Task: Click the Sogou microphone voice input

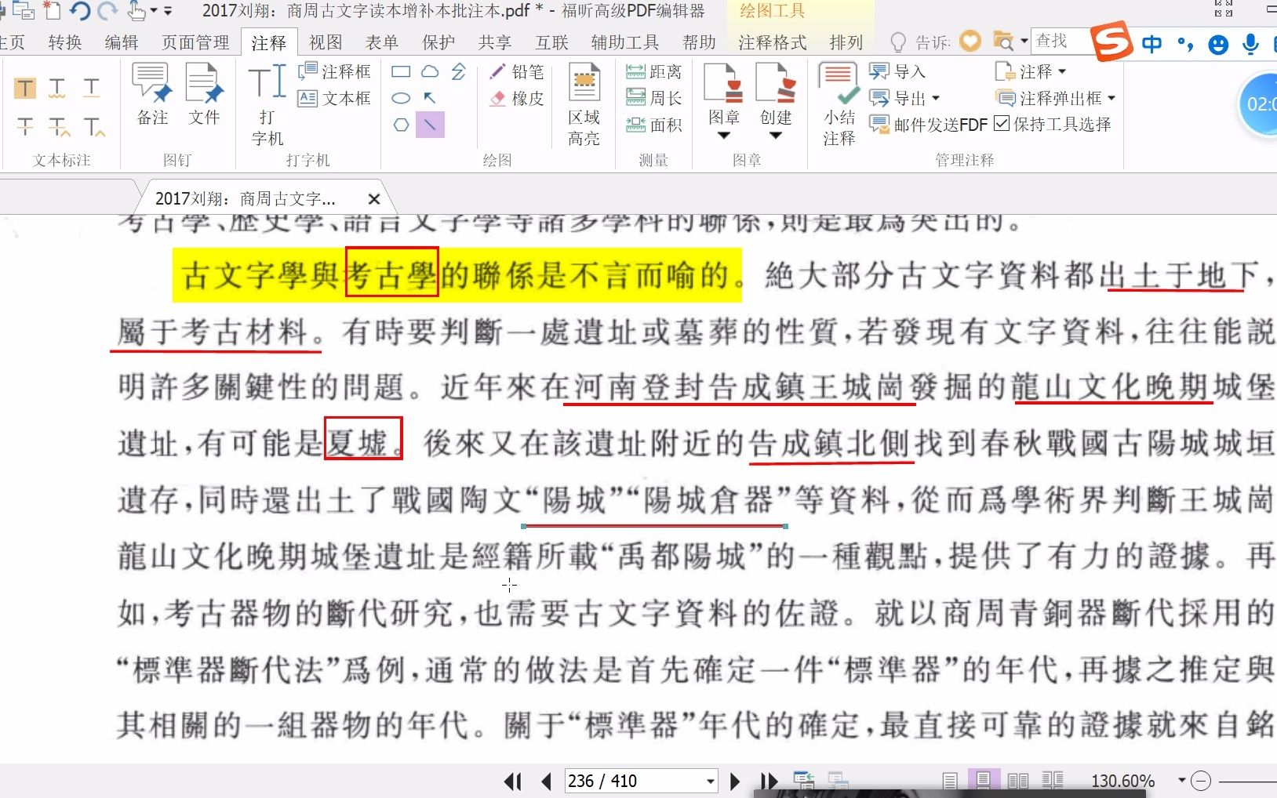Action: click(x=1250, y=44)
